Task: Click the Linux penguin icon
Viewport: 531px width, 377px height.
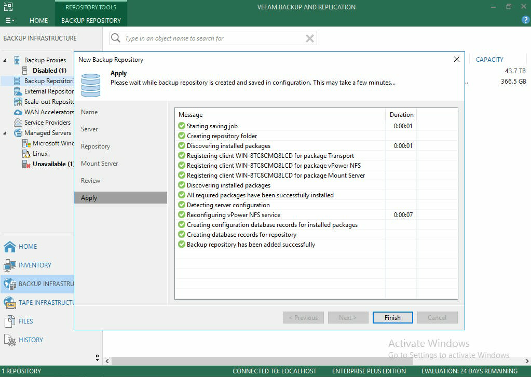Action: tap(26, 154)
